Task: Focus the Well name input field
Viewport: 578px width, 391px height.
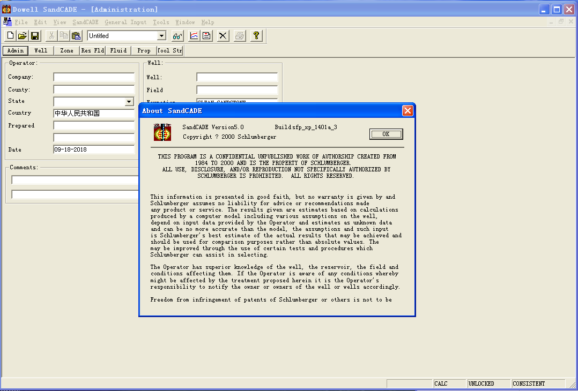Action: (x=237, y=77)
